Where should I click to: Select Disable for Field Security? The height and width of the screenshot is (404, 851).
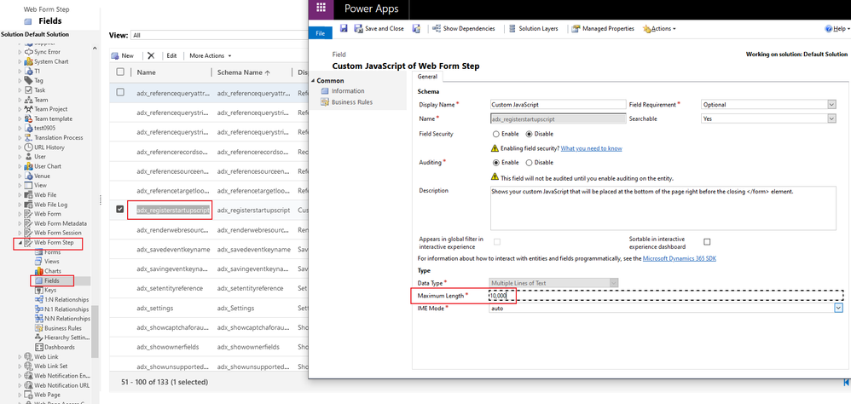[530, 134]
